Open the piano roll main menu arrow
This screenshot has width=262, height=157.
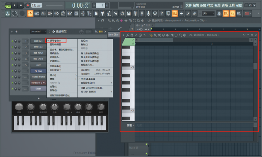tap(123, 35)
